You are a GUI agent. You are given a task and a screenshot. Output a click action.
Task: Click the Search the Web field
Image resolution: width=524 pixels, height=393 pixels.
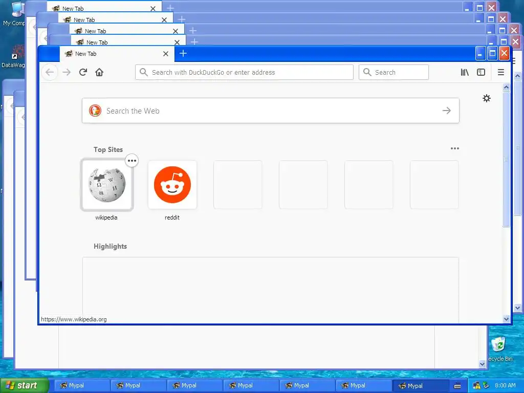[x=271, y=111]
